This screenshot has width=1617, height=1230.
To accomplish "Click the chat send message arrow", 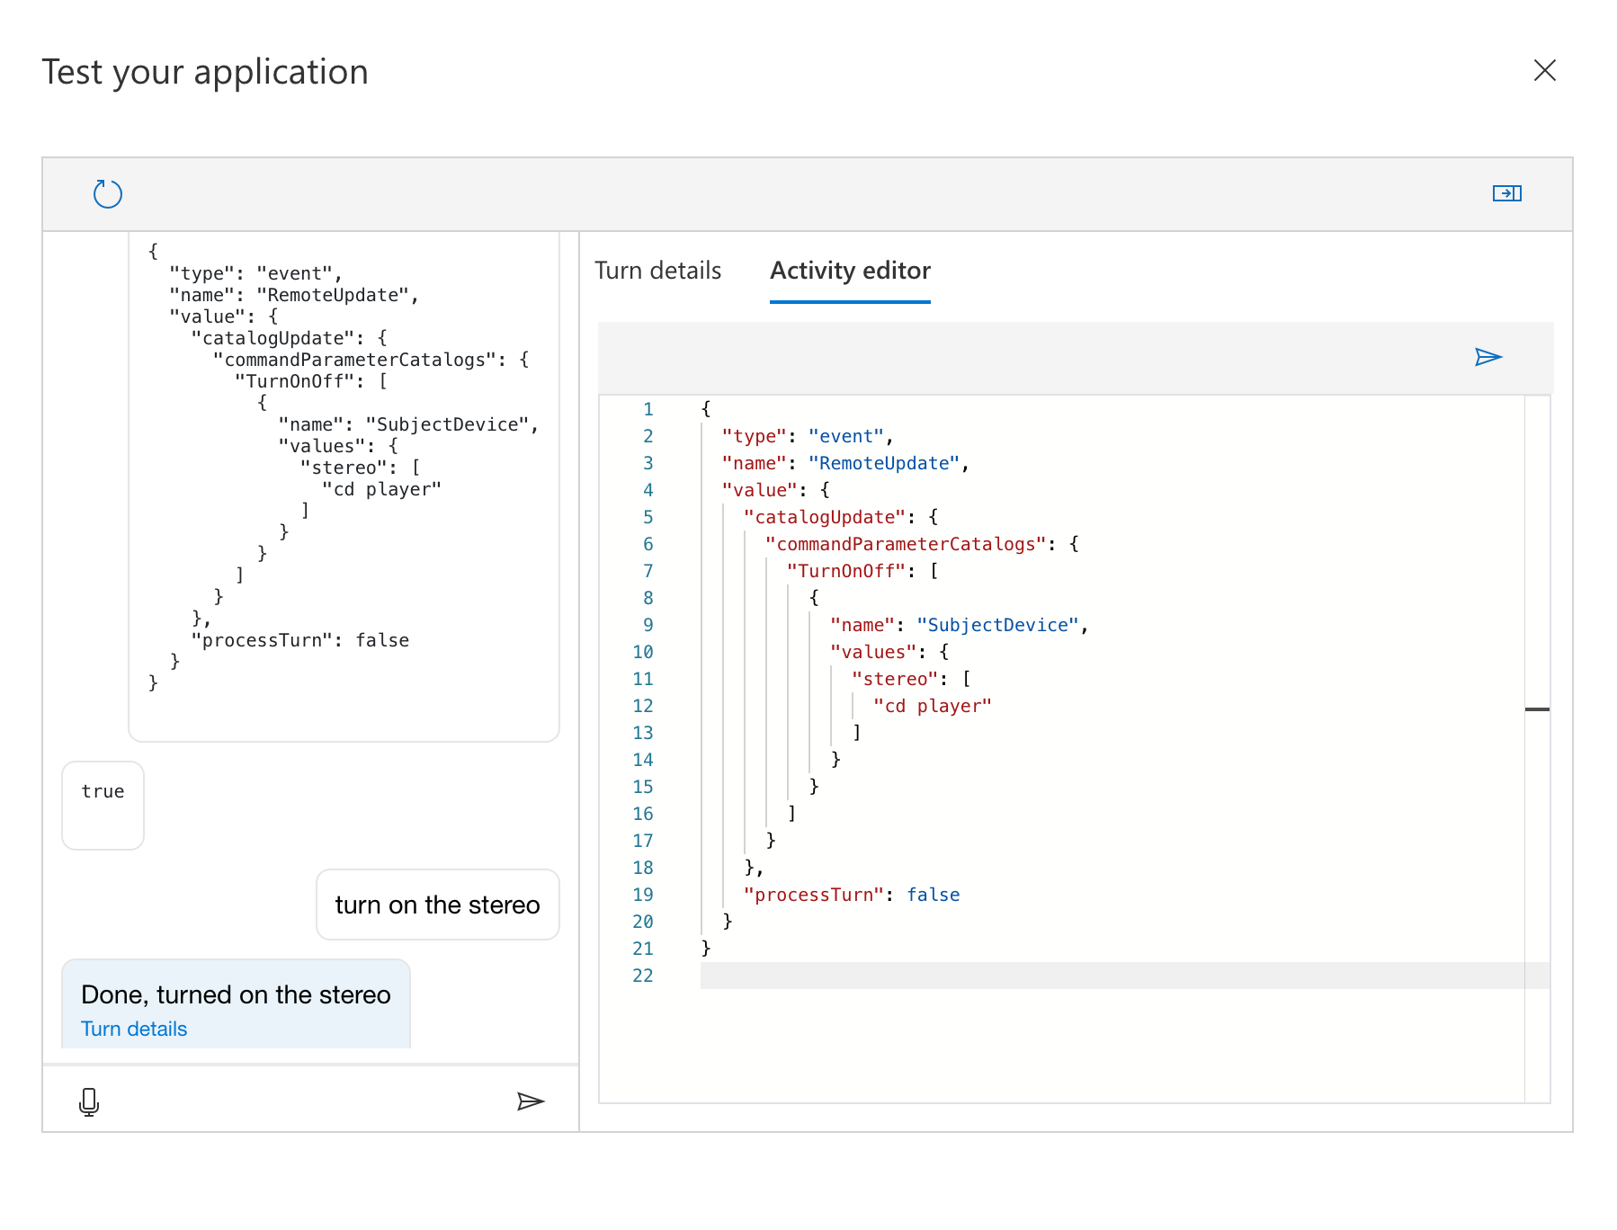I will point(531,1101).
